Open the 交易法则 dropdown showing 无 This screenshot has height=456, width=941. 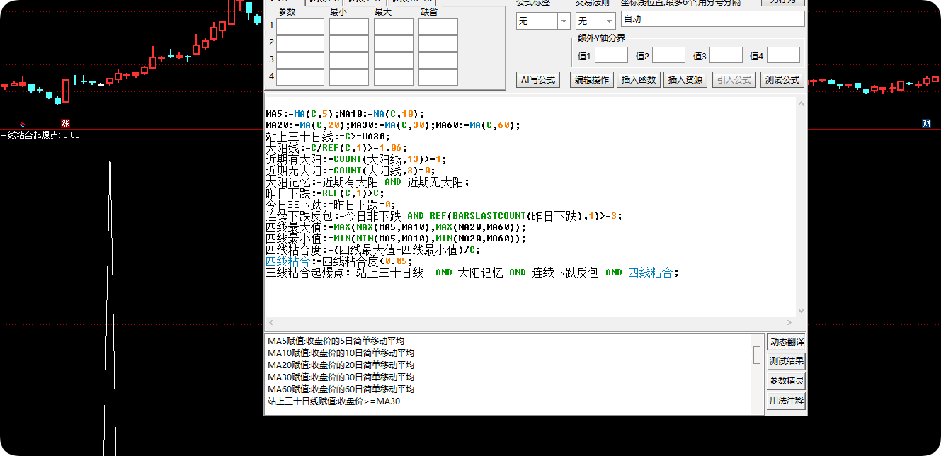pyautogui.click(x=595, y=21)
